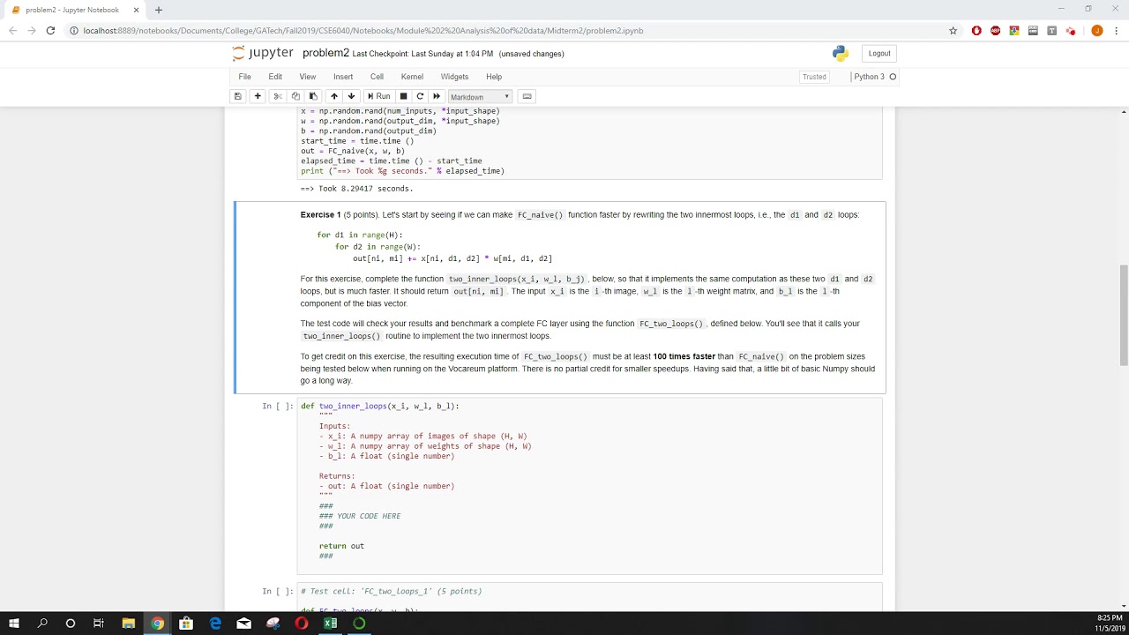This screenshot has width=1129, height=635.
Task: Open a new browser tab
Action: tap(159, 10)
